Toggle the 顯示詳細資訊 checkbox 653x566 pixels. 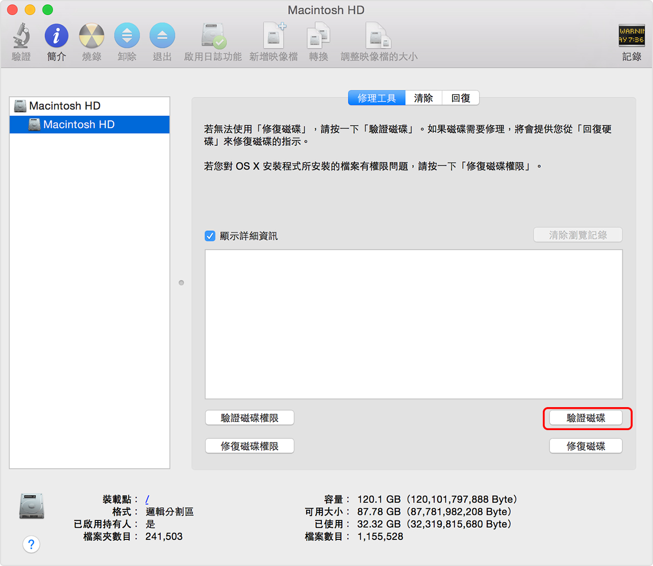[x=210, y=236]
